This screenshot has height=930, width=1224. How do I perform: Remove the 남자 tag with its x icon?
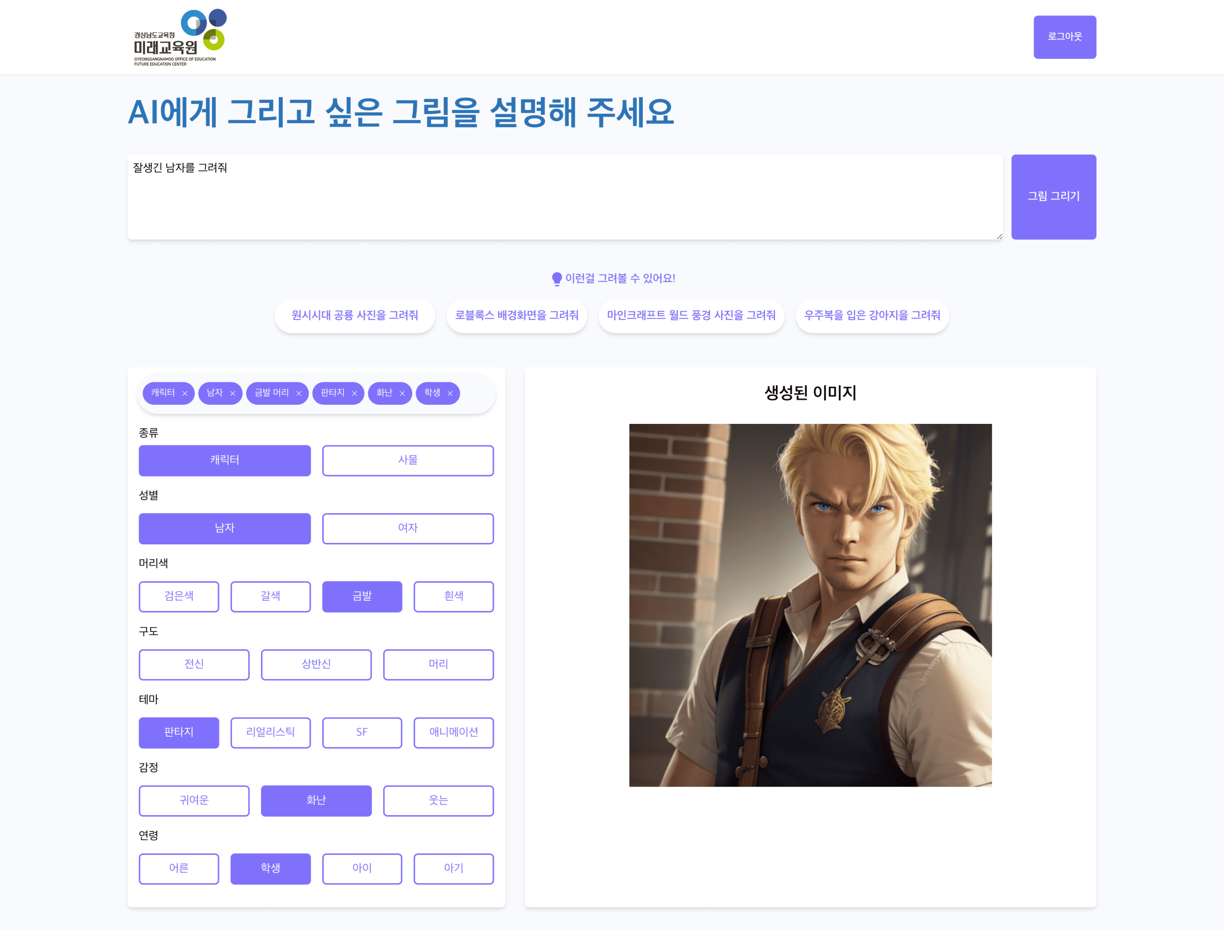tap(232, 394)
